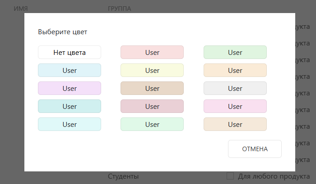Pick the pale salmon-pink User swatch
This screenshot has width=316, height=184.
click(x=152, y=52)
